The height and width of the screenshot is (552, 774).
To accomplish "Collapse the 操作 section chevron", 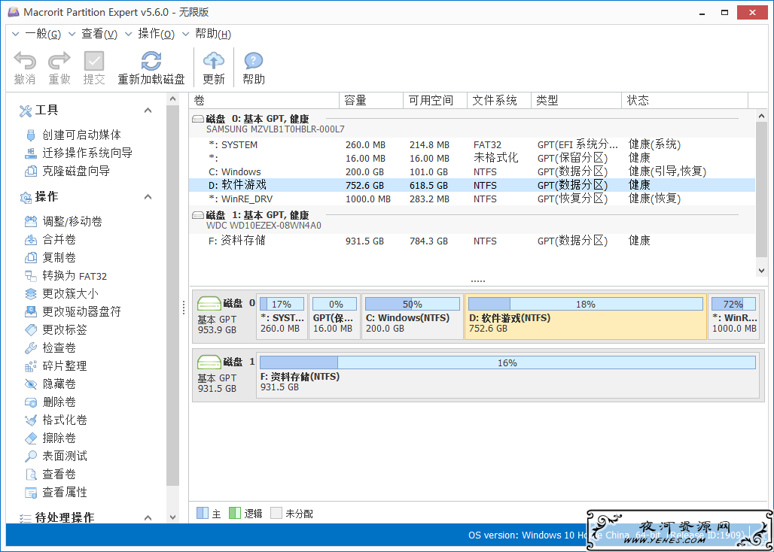I will [x=148, y=196].
